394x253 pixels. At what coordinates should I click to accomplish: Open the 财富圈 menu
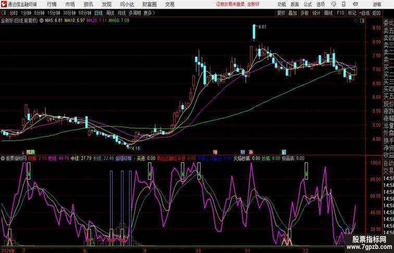(x=149, y=4)
